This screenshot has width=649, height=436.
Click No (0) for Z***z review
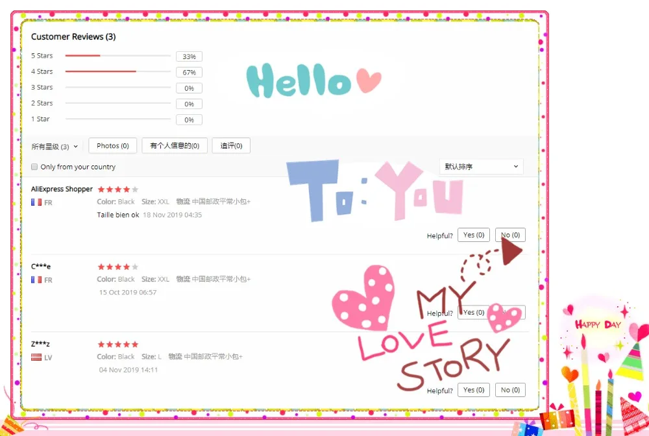pyautogui.click(x=510, y=390)
